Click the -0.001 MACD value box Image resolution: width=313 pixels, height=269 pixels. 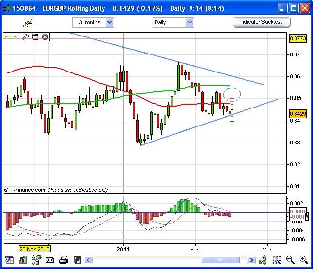[297, 217]
